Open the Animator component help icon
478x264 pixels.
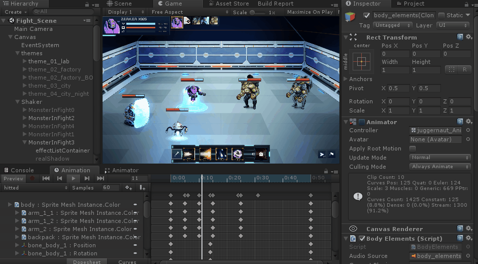tap(460, 122)
